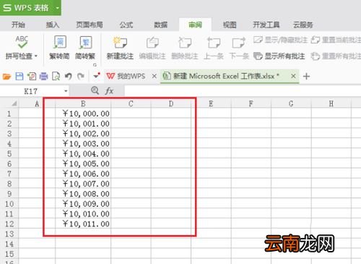The width and height of the screenshot is (361, 264).
Task: Select row 13 header
Action: (x=9, y=234)
